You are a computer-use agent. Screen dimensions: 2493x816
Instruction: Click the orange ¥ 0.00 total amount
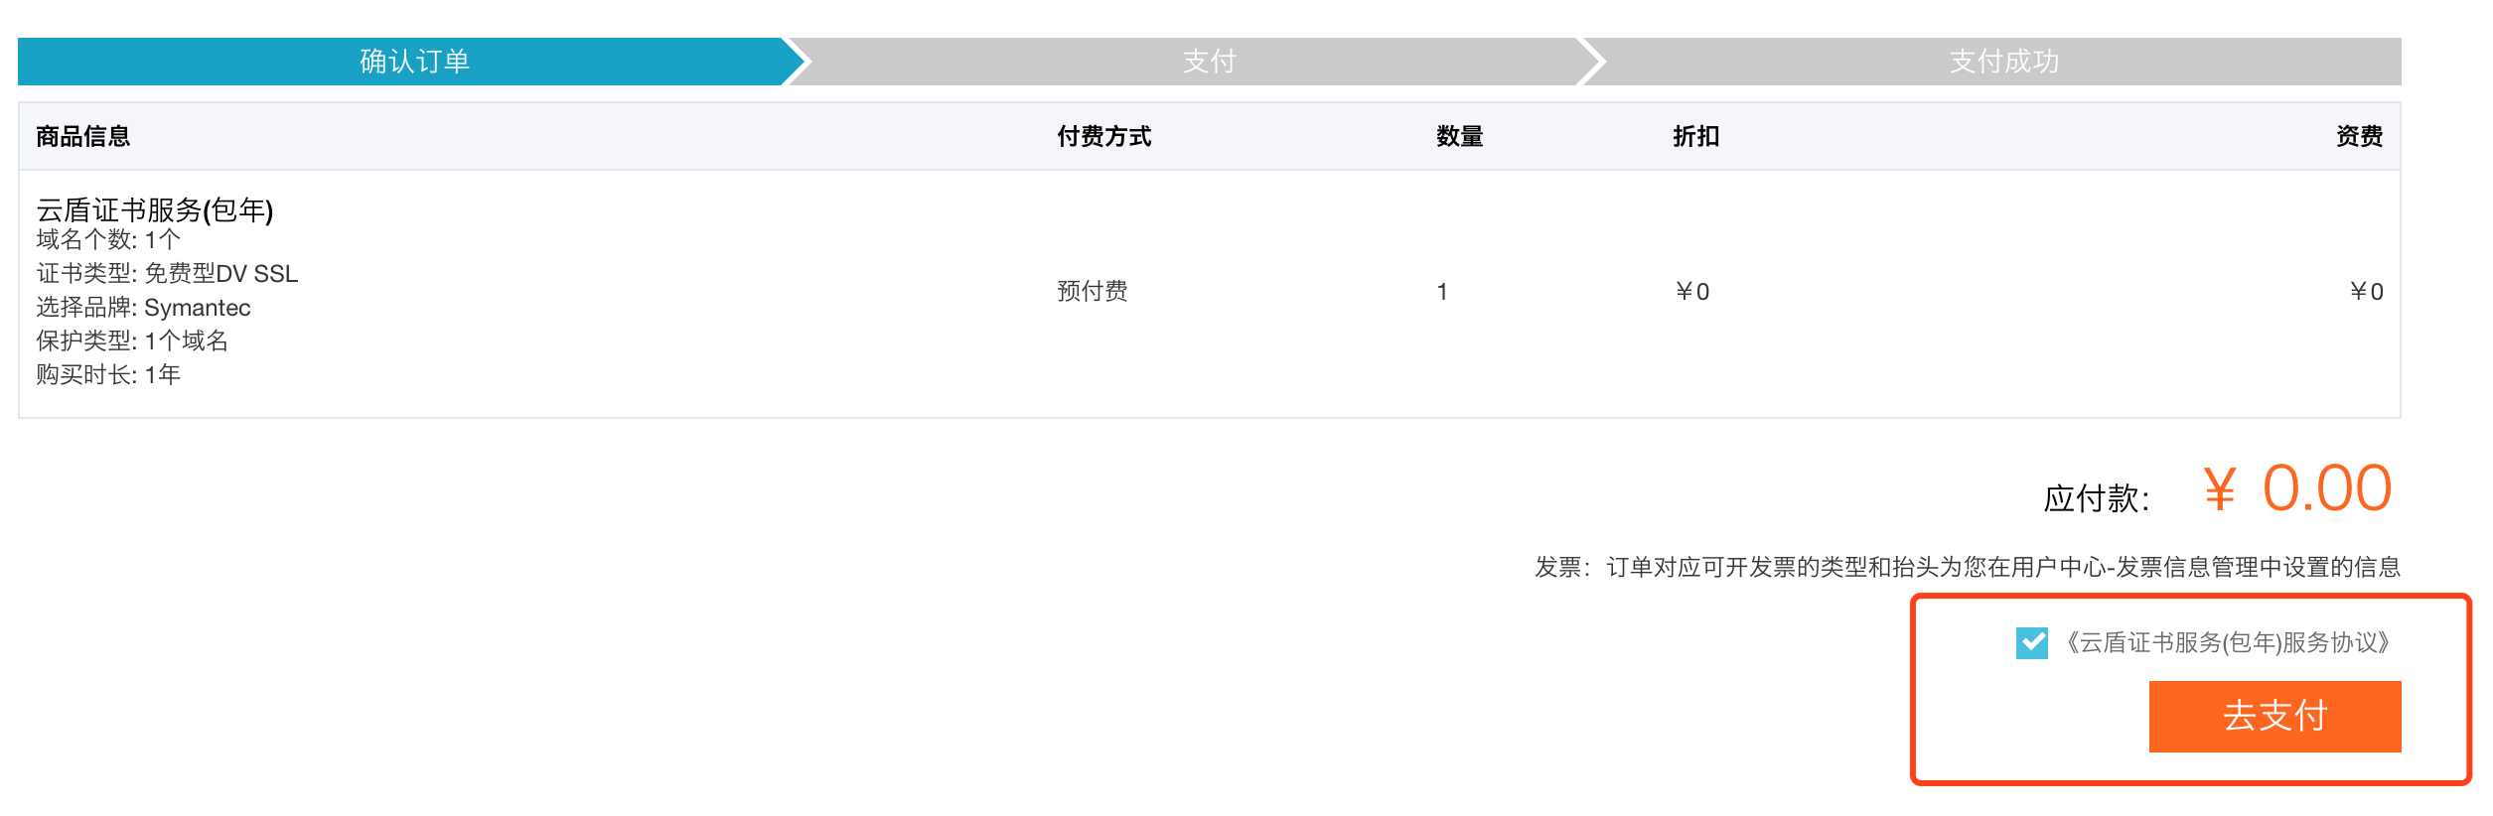[x=2296, y=489]
